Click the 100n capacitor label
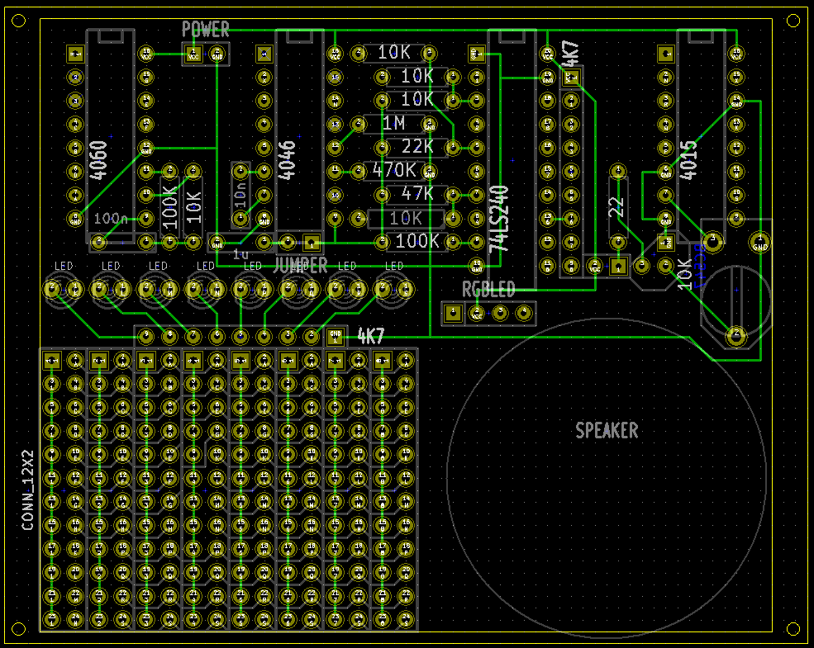The width and height of the screenshot is (814, 648). tap(111, 219)
